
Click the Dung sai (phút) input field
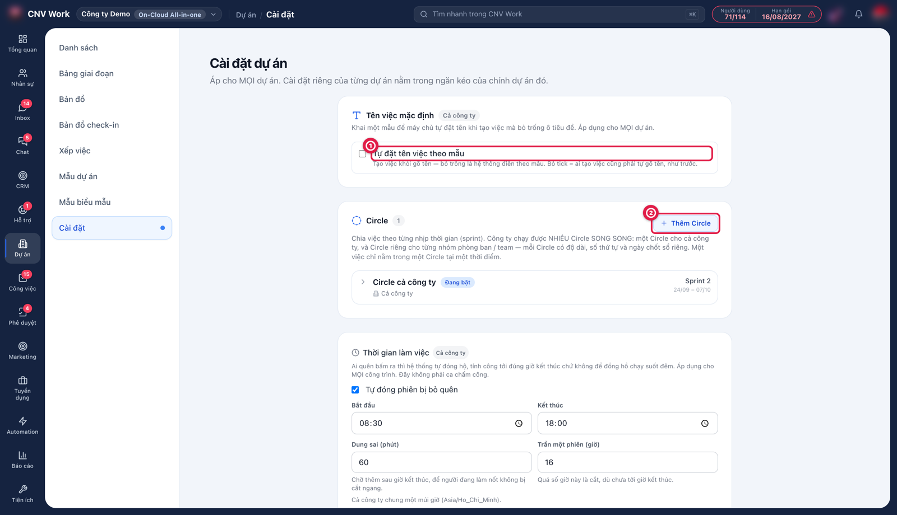click(x=441, y=462)
